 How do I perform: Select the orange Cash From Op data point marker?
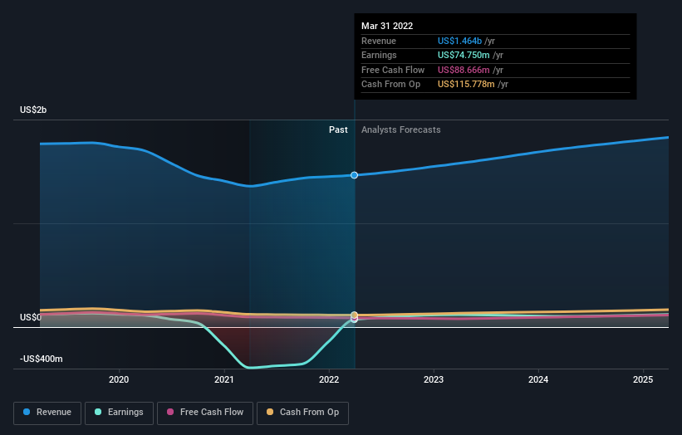(x=355, y=315)
